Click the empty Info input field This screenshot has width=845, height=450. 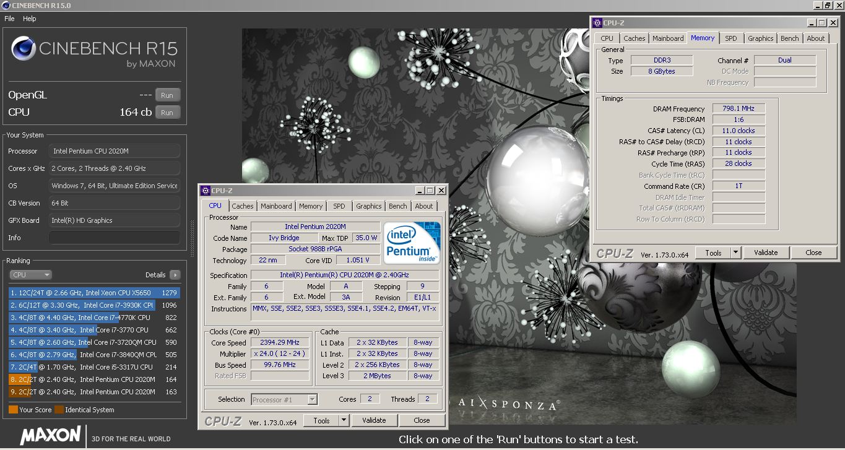click(115, 238)
